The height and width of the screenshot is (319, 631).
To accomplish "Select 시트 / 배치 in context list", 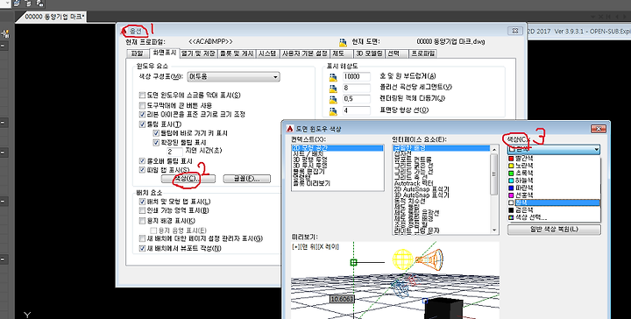I will 337,153.
